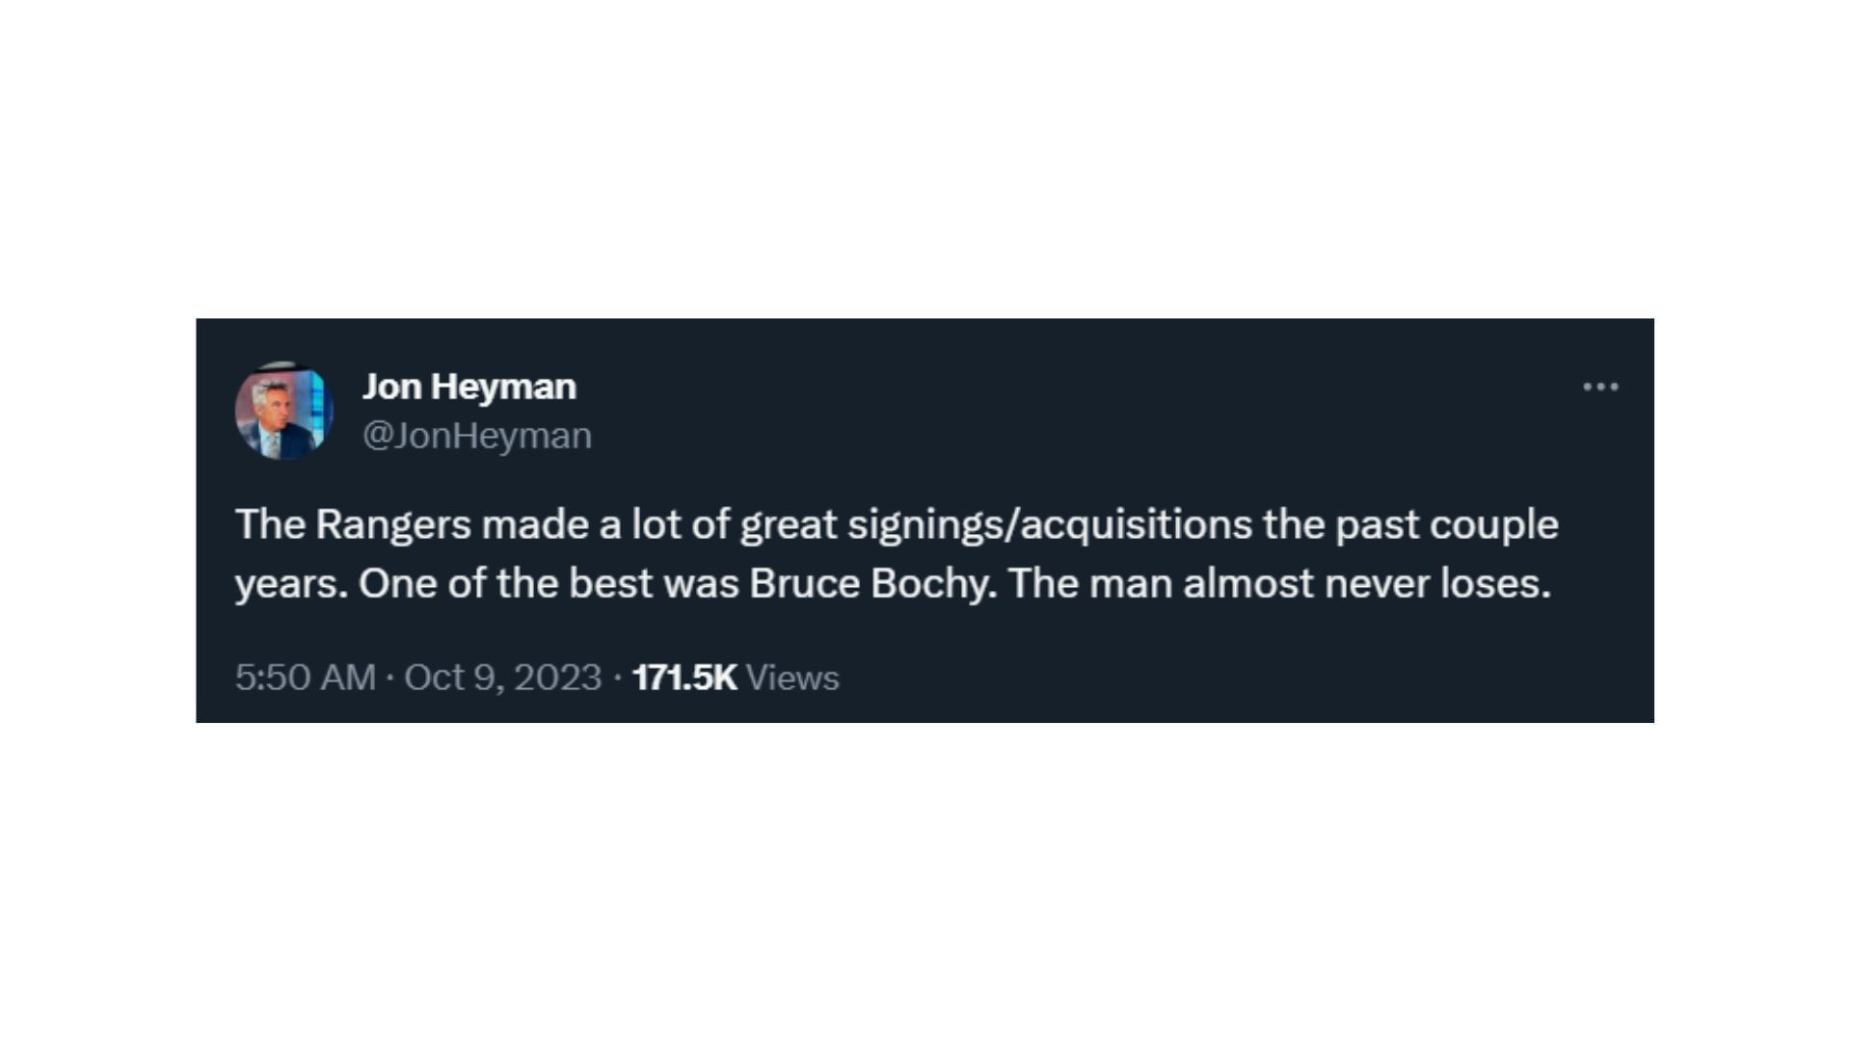The image size is (1851, 1041).
Task: Click the name Bruce Bochy
Action: pos(872,584)
